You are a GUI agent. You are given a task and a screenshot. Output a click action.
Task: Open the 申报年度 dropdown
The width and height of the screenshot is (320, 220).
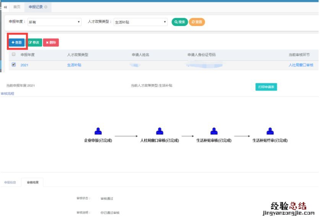point(54,22)
